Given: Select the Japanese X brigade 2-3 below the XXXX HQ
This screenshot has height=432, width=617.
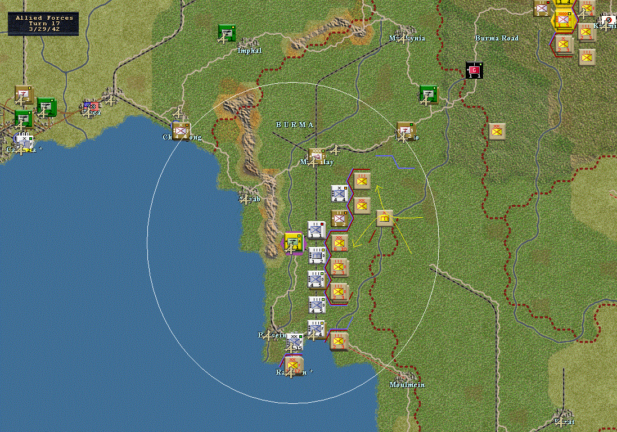Looking at the screenshot, I should coord(563,44).
